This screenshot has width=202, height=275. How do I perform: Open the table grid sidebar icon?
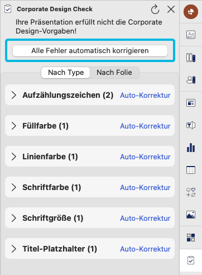coord(191,170)
